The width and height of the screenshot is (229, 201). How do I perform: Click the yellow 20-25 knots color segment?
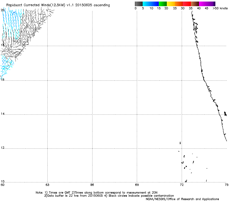click(x=171, y=4)
